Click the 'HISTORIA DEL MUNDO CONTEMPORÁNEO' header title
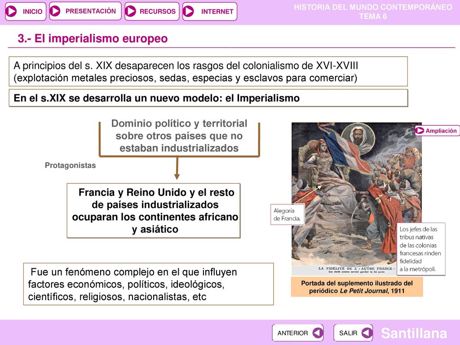The image size is (460, 345). pyautogui.click(x=373, y=7)
